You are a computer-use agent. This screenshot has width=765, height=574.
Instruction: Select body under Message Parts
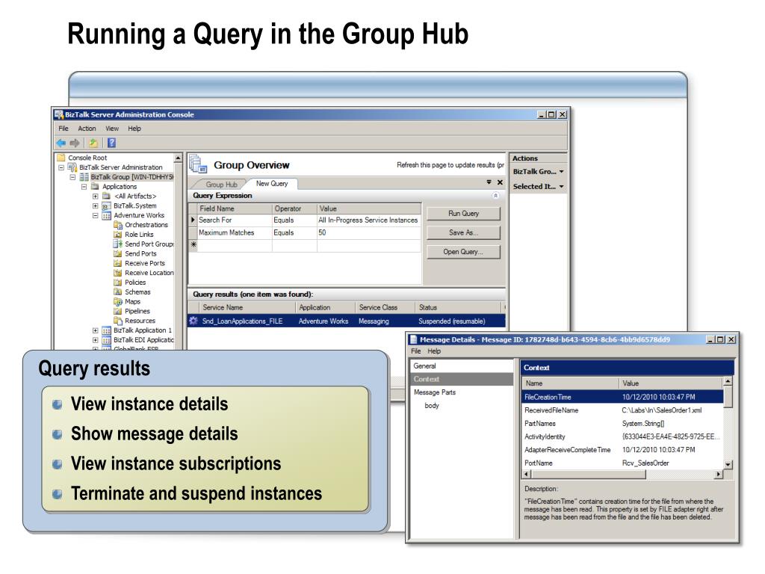(432, 406)
